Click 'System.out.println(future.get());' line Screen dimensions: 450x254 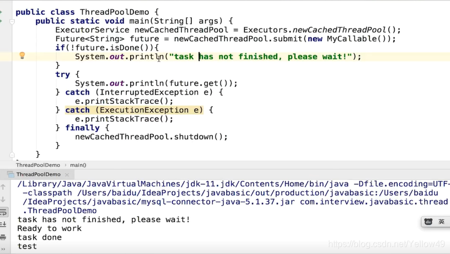pos(156,84)
